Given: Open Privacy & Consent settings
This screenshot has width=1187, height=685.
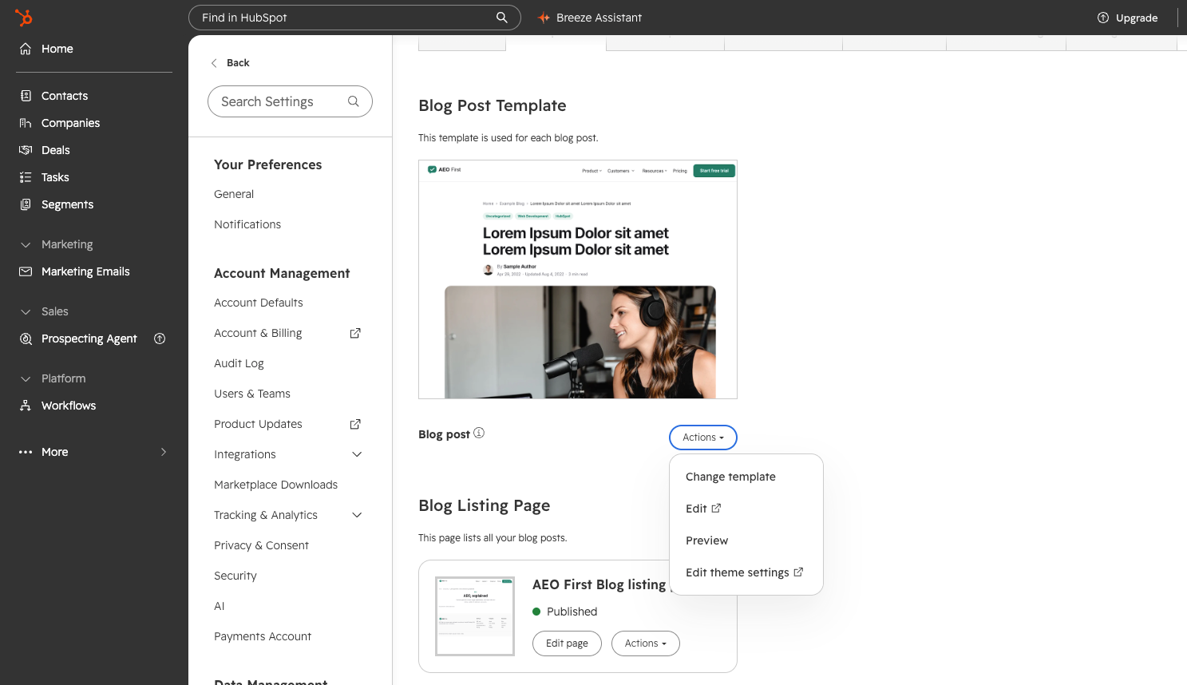Looking at the screenshot, I should [x=261, y=545].
